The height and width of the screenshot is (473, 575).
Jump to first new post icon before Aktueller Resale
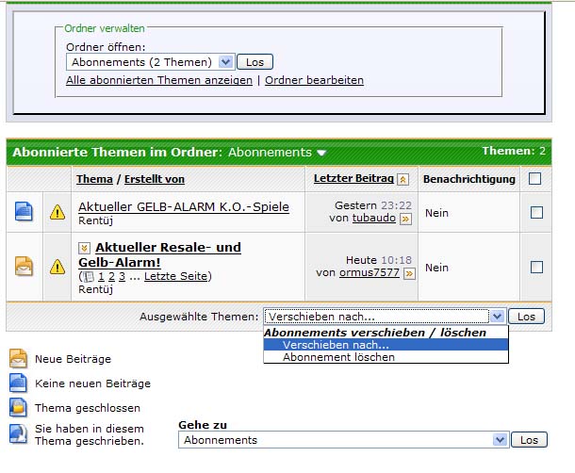coord(84,248)
